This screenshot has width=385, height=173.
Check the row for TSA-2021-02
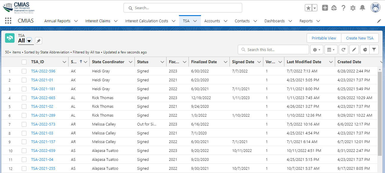coord(24,107)
